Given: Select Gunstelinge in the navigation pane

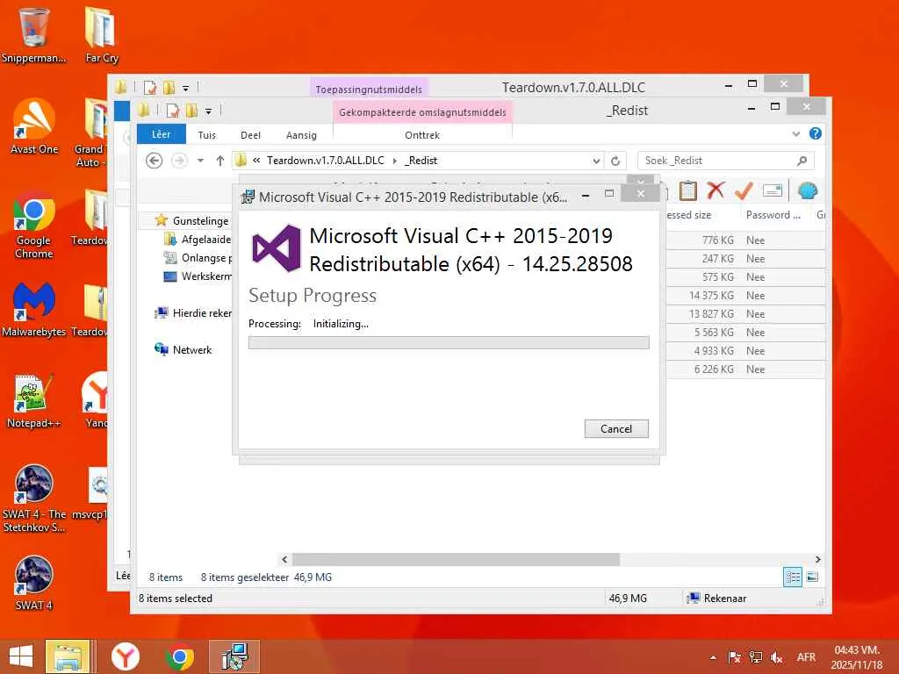Looking at the screenshot, I should 192,220.
